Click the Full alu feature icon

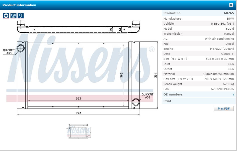click(13, 16)
